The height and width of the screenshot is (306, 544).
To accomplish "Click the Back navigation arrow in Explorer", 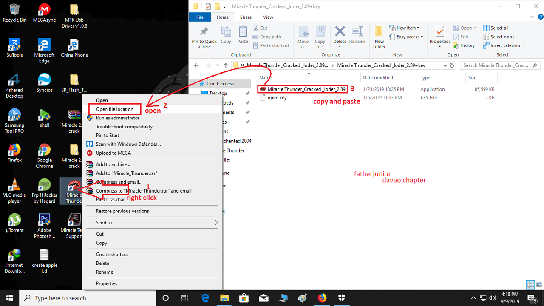I will pos(196,65).
